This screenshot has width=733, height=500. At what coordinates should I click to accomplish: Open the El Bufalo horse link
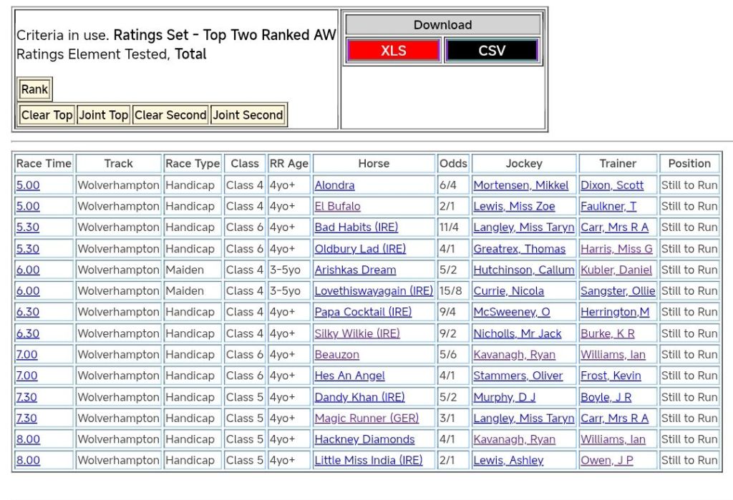coord(337,206)
